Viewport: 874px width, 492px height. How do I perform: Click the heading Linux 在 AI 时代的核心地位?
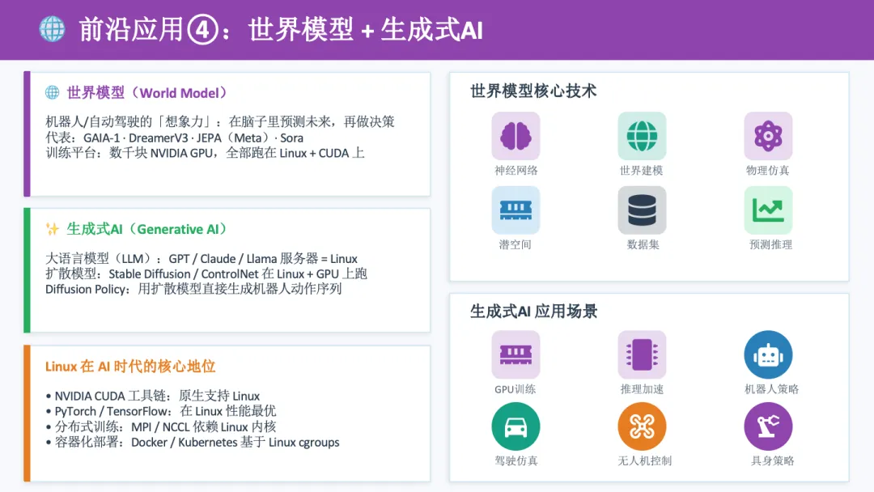(x=130, y=366)
